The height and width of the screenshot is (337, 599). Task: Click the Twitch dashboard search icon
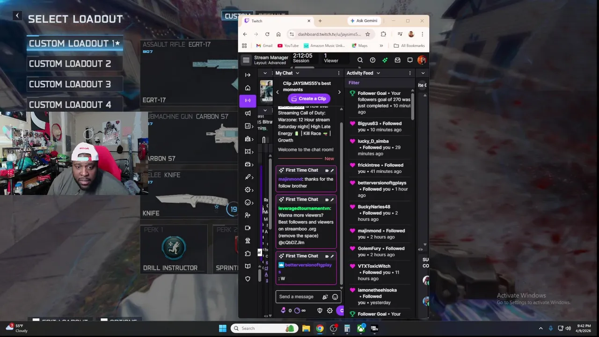tap(360, 60)
